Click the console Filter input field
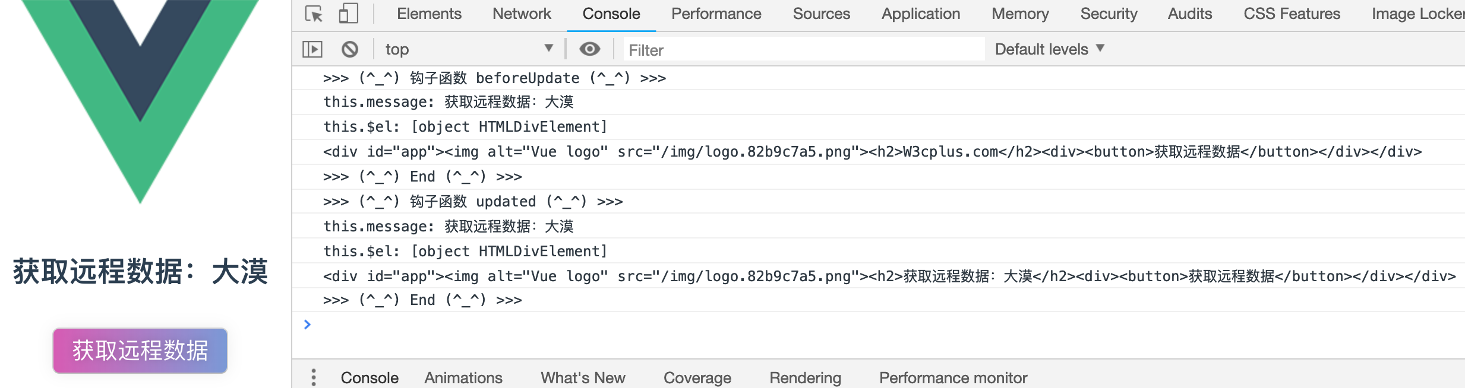 tap(803, 50)
